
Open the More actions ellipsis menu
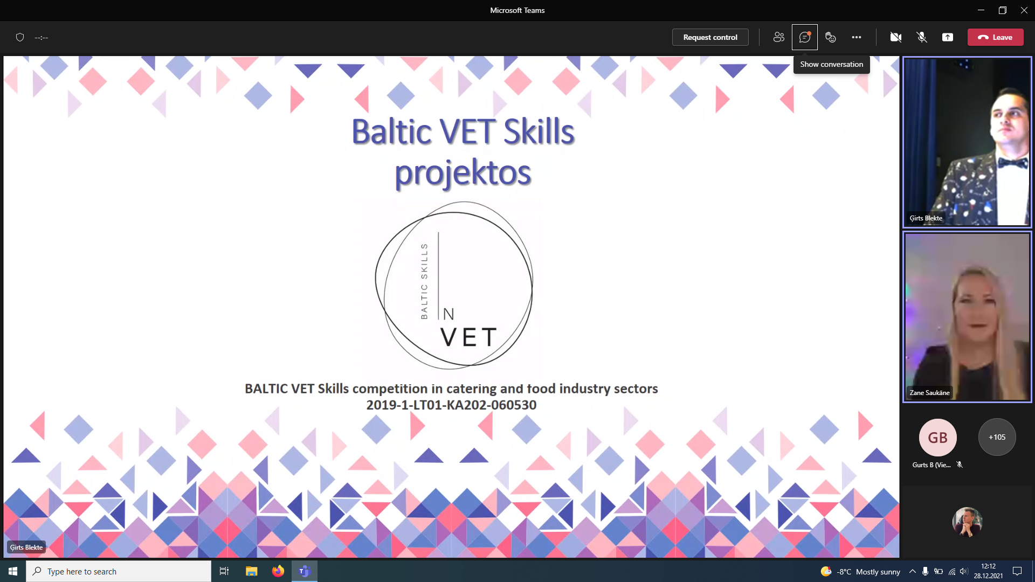point(856,37)
